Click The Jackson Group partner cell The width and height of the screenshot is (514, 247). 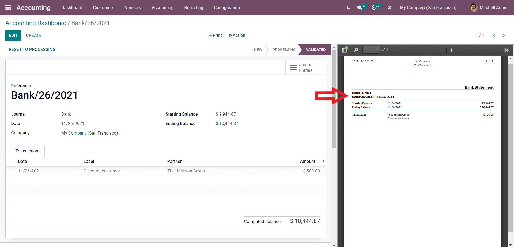point(186,171)
